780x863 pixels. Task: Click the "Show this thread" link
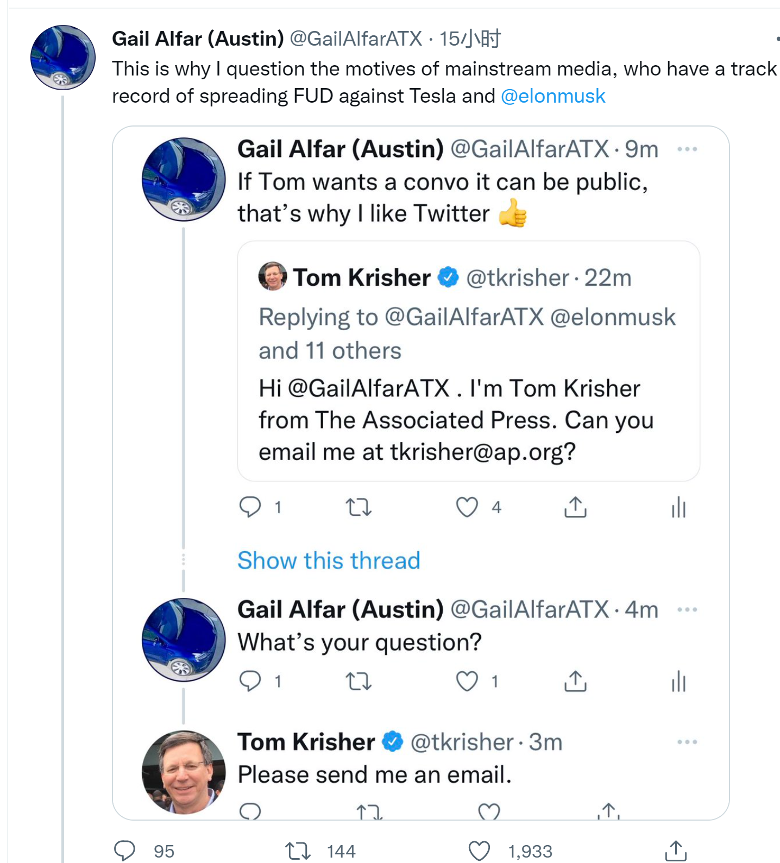[329, 560]
